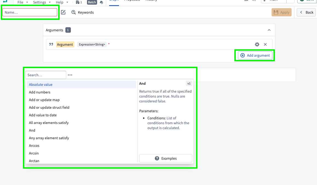Remove the Argument with the X icon
Image resolution: width=317 pixels, height=185 pixels.
265,44
